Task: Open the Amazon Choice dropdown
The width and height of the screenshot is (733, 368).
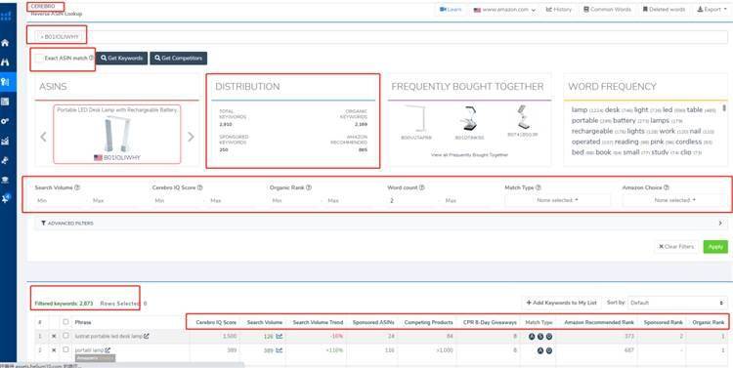Action: click(x=674, y=200)
